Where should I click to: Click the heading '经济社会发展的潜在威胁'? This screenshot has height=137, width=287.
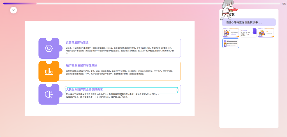pos(82,65)
